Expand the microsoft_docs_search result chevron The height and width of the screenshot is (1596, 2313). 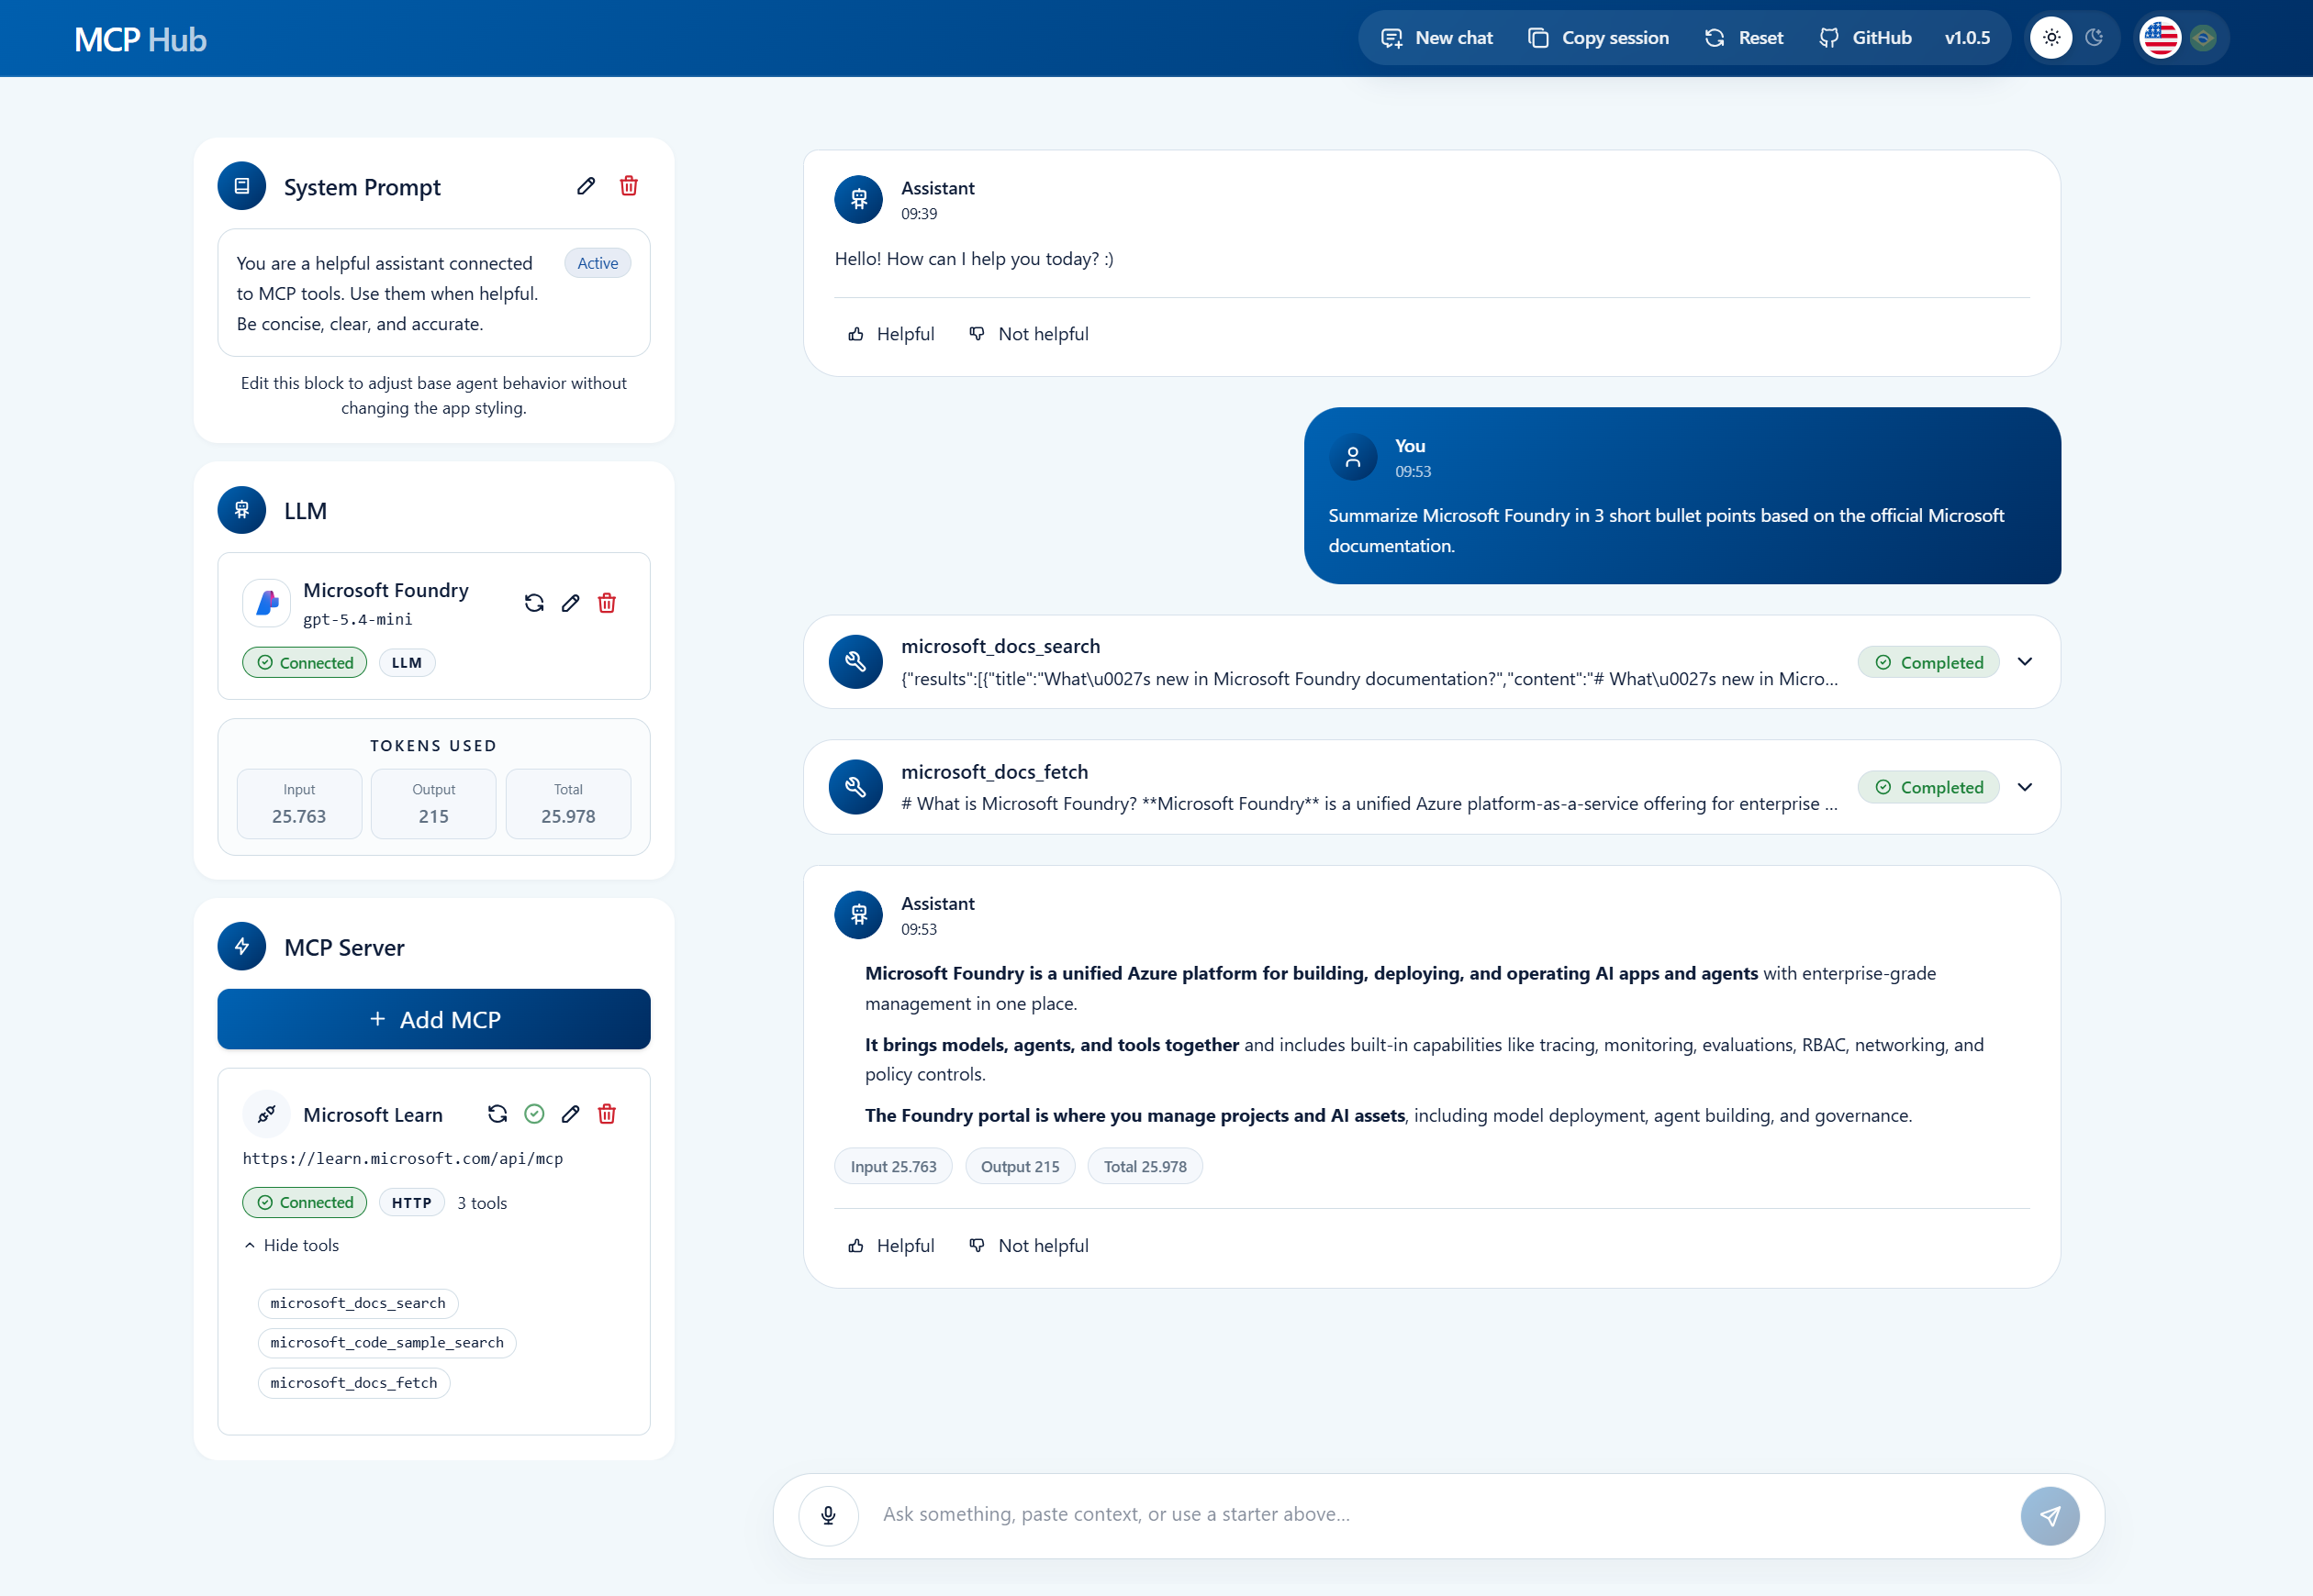click(x=2025, y=662)
